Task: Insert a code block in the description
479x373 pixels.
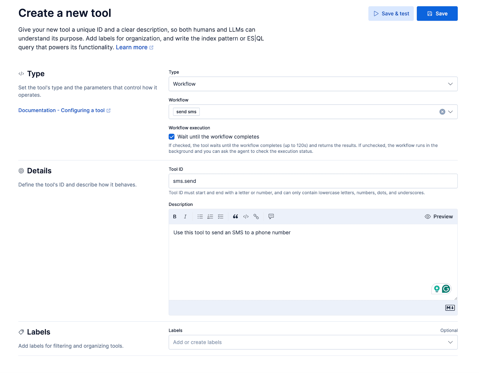Action: [246, 216]
